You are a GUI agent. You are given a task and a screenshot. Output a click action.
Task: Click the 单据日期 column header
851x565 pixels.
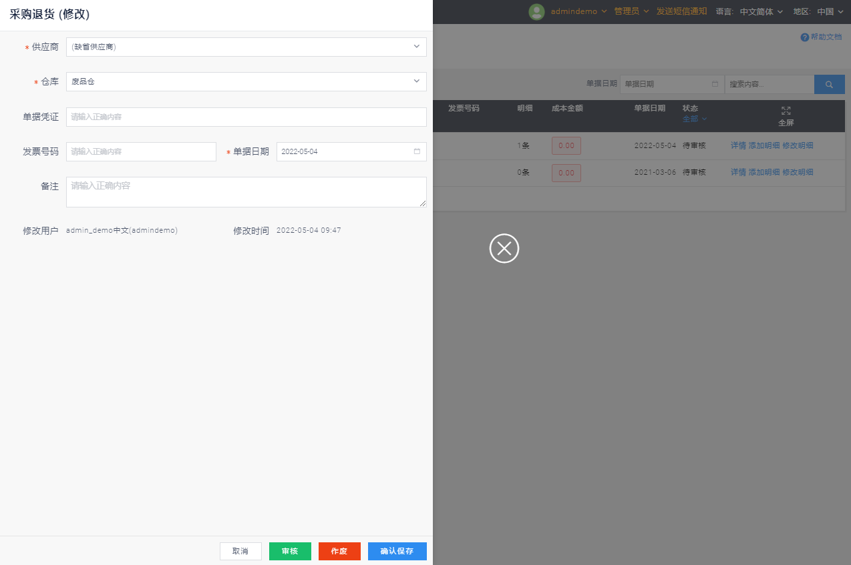point(650,108)
